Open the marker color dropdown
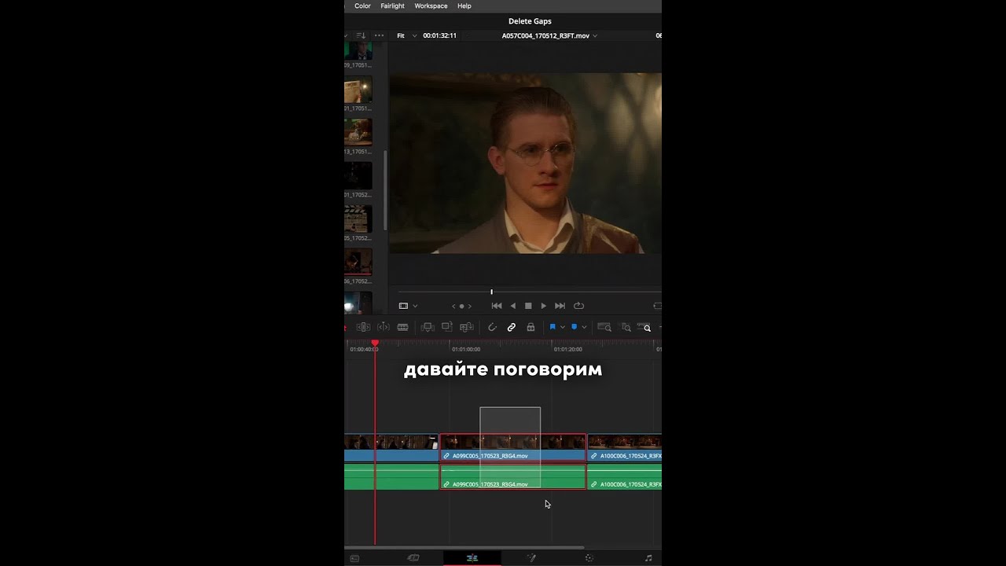Viewport: 1006px width, 566px height. pos(584,327)
